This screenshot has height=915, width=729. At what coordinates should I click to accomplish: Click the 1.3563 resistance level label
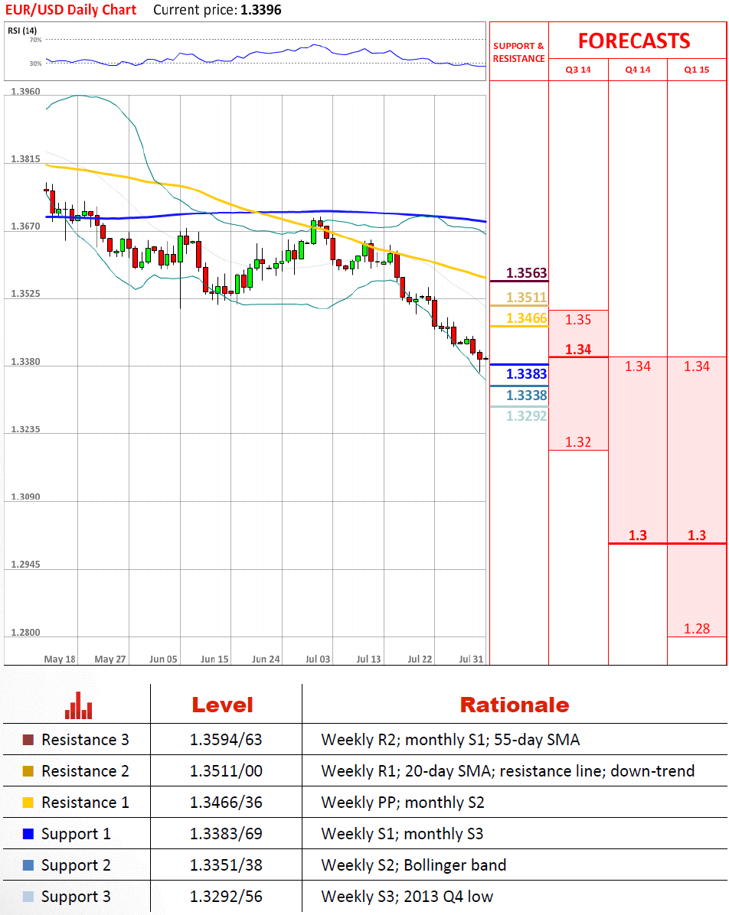(527, 273)
